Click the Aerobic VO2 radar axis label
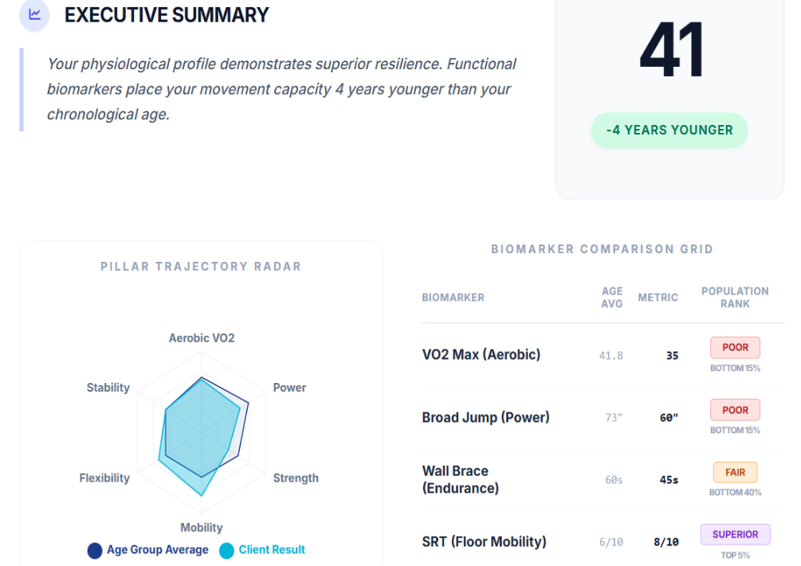The image size is (801, 566). [x=202, y=338]
